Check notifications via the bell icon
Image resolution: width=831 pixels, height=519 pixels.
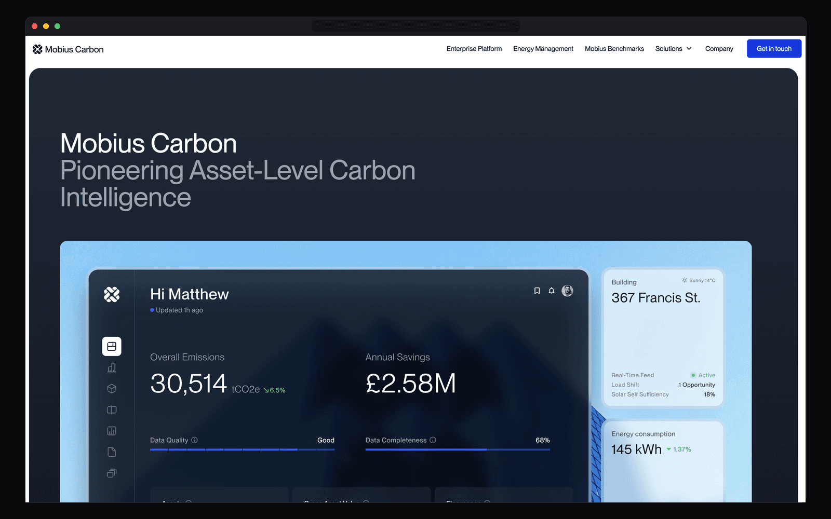coord(552,291)
